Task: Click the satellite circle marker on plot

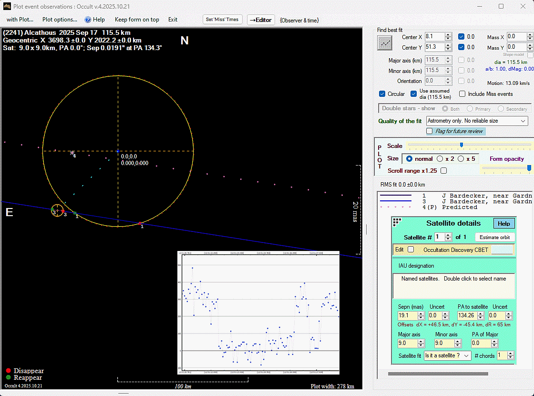Action: pyautogui.click(x=57, y=210)
